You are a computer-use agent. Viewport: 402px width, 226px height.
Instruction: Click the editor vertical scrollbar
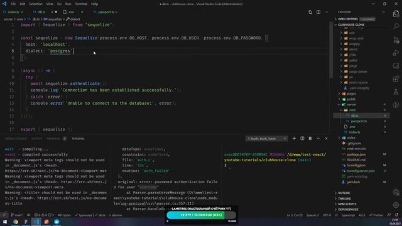(331, 50)
